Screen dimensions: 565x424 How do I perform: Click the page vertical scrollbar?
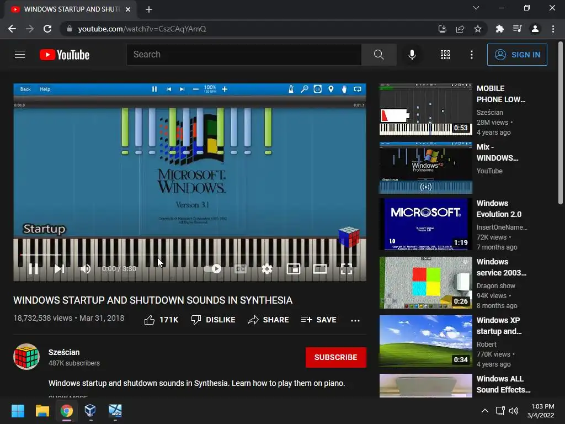[561, 123]
